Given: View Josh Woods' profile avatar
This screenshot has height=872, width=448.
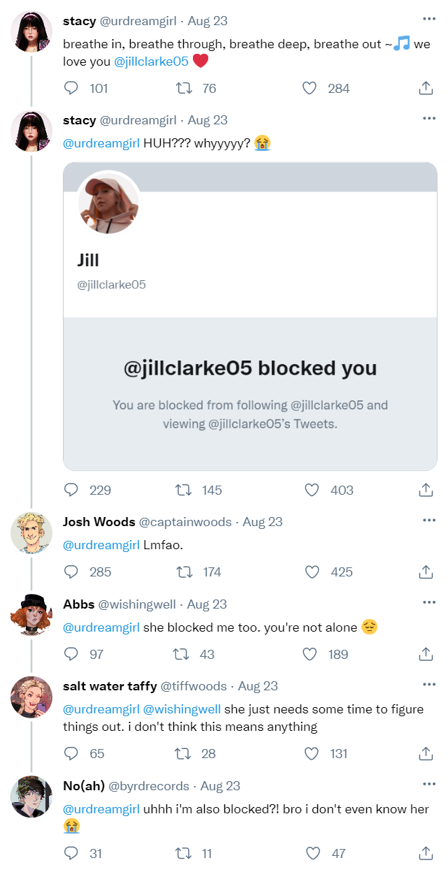Looking at the screenshot, I should point(31,534).
